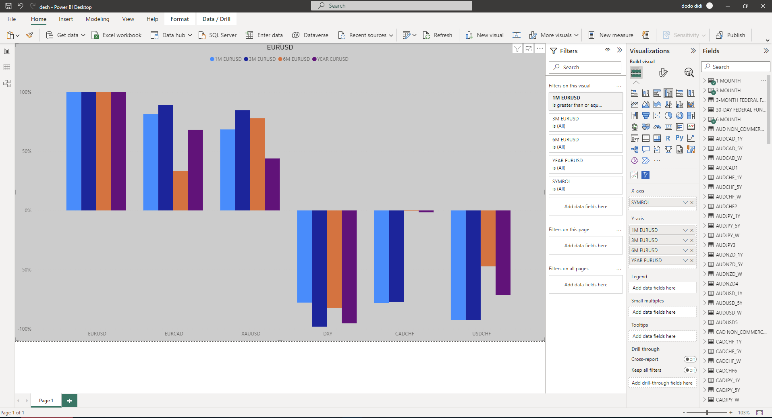Switch to Report view icon
772x418 pixels.
point(7,51)
